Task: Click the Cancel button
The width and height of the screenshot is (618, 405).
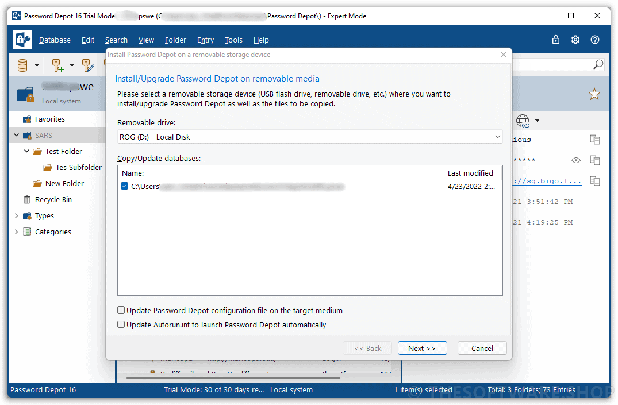Action: [482, 348]
